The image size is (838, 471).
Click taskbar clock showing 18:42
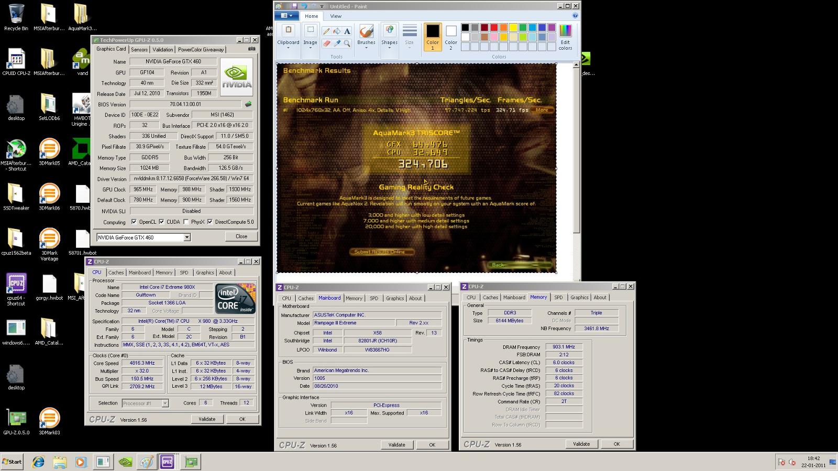point(813,462)
